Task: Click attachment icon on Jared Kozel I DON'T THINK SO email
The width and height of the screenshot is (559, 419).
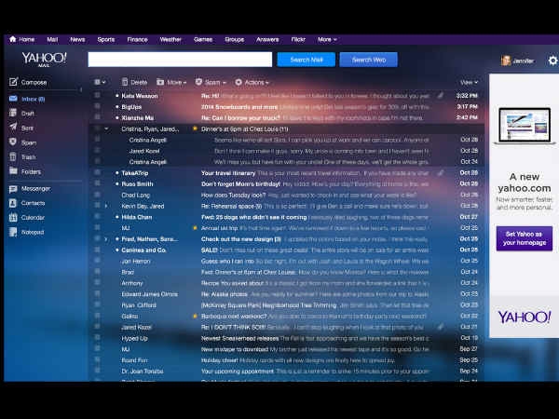Action: click(441, 327)
